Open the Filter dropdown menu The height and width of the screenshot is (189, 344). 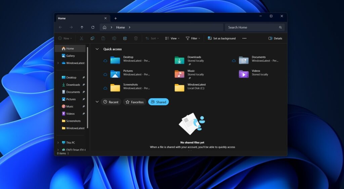(193, 38)
